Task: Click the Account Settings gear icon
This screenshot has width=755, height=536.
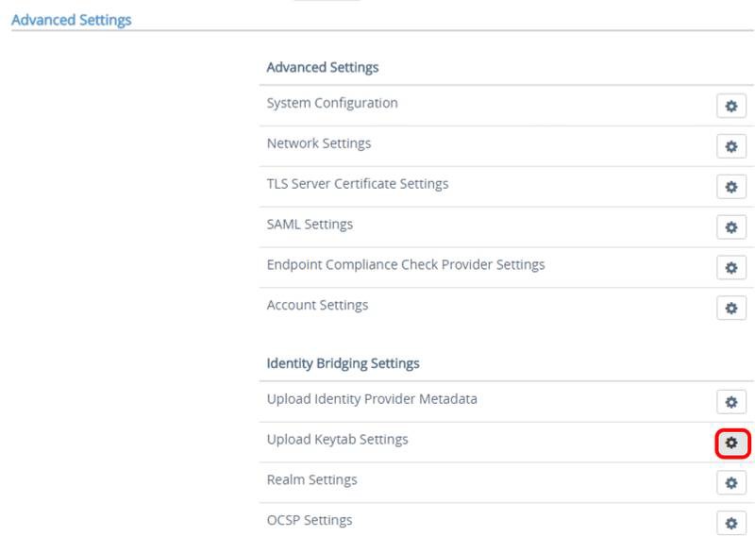Action: [x=730, y=308]
